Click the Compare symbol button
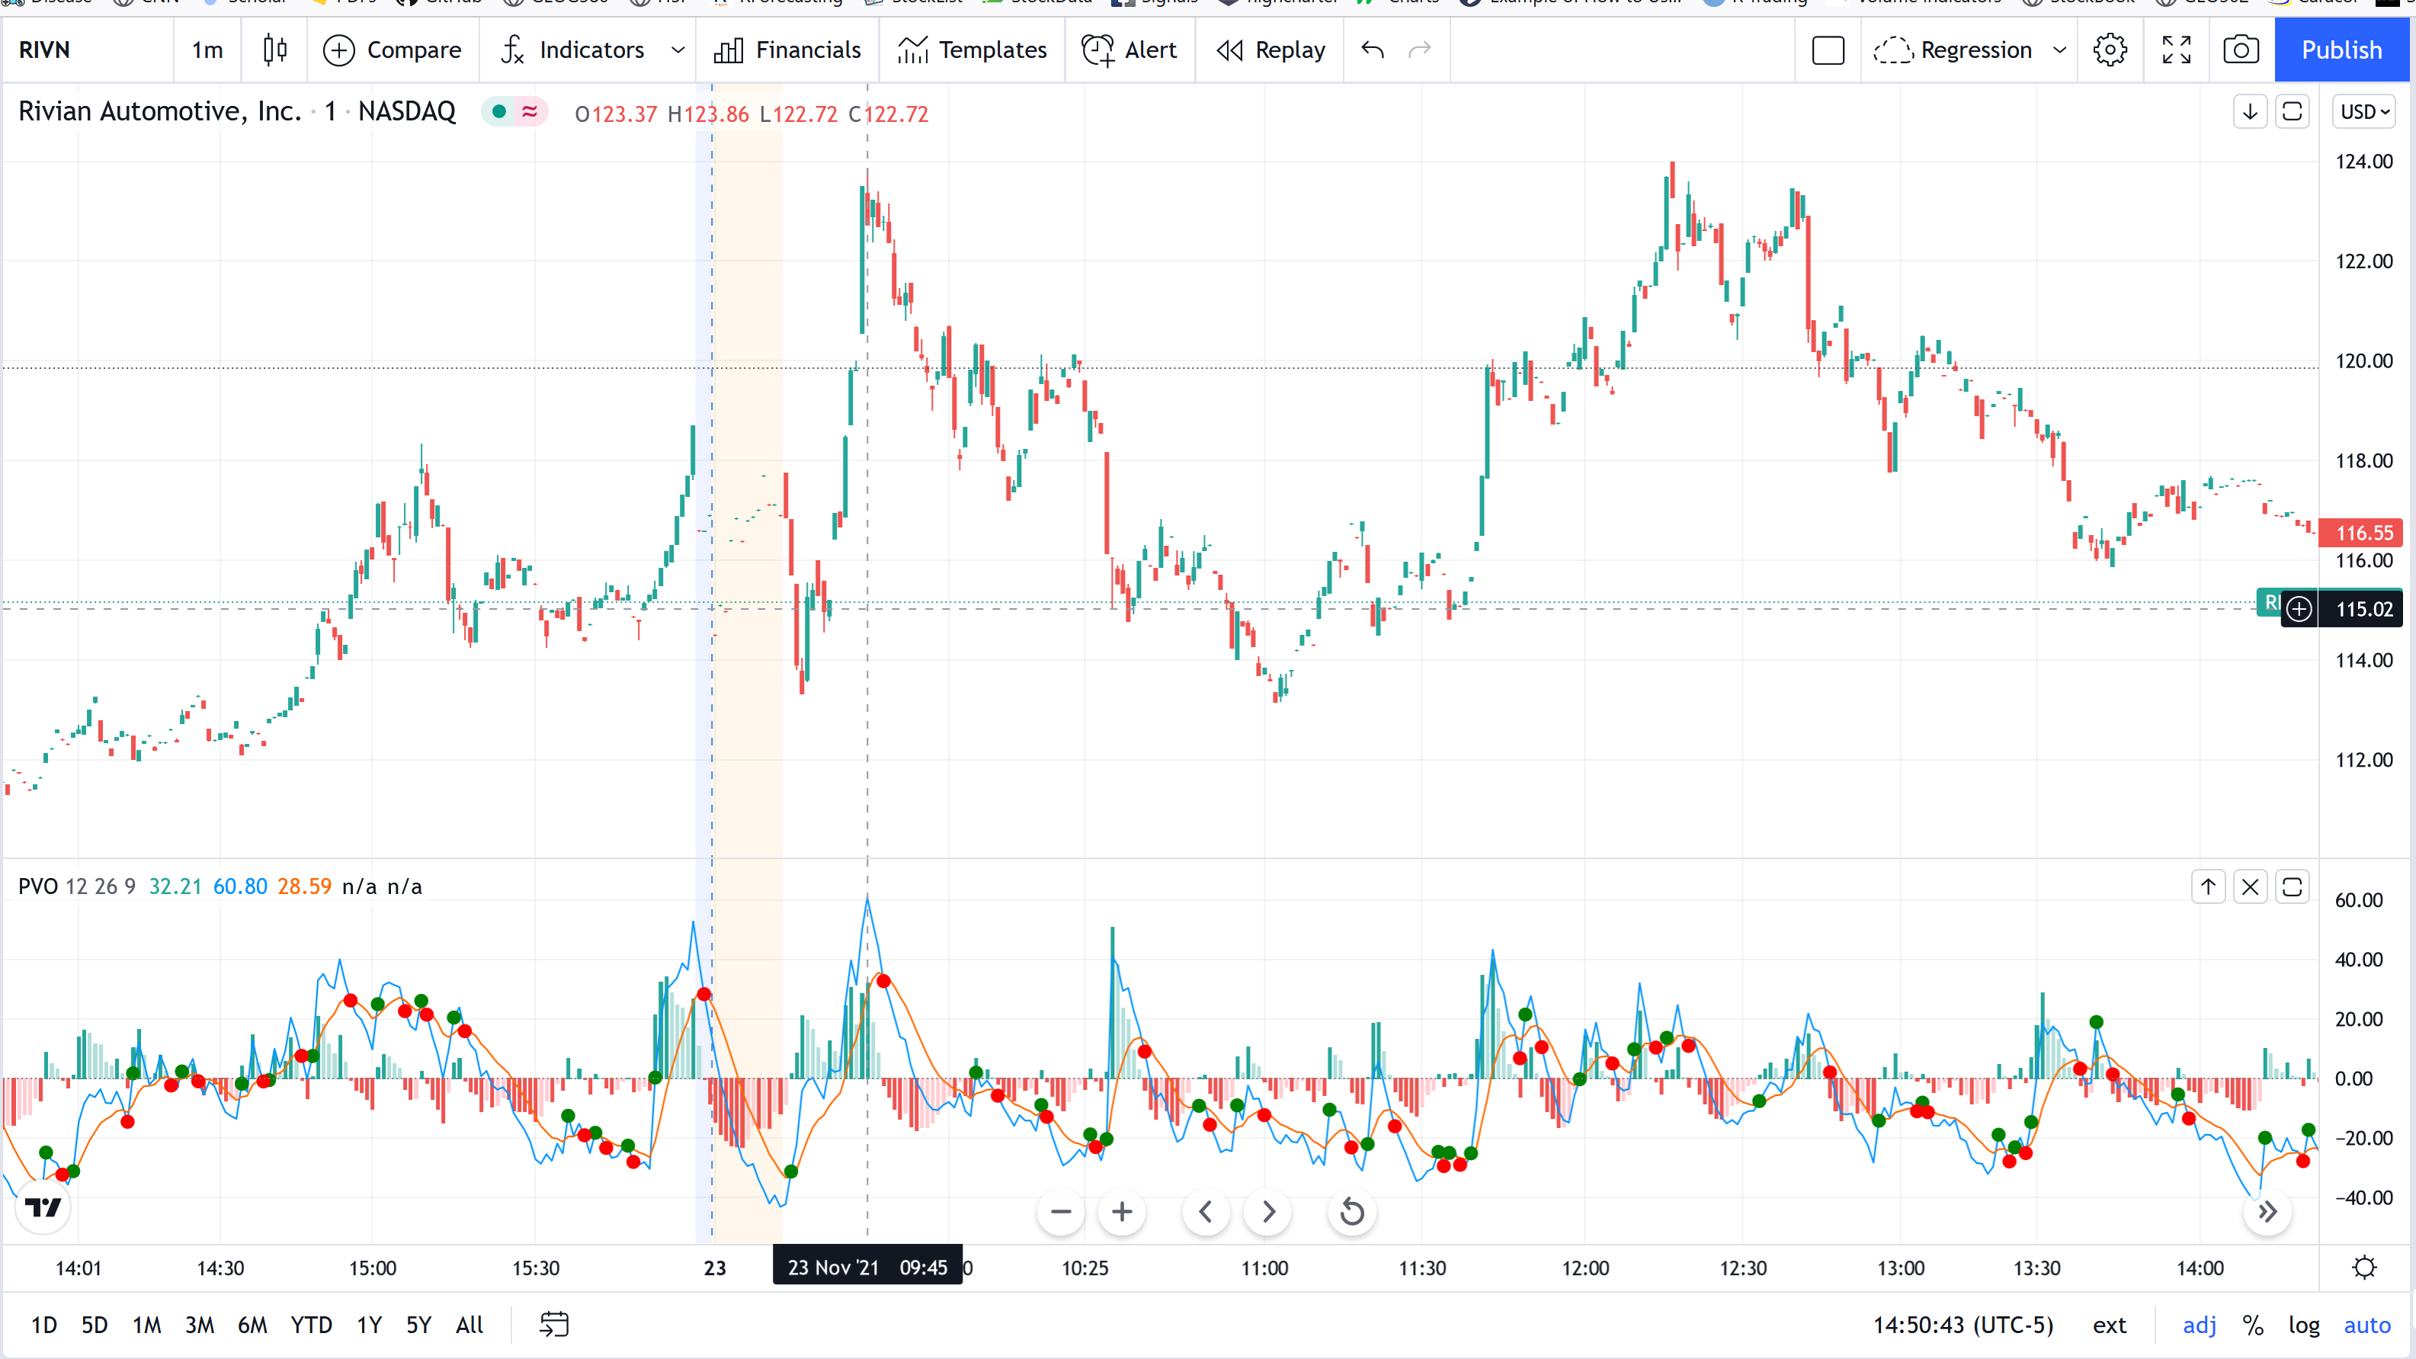 click(x=392, y=50)
